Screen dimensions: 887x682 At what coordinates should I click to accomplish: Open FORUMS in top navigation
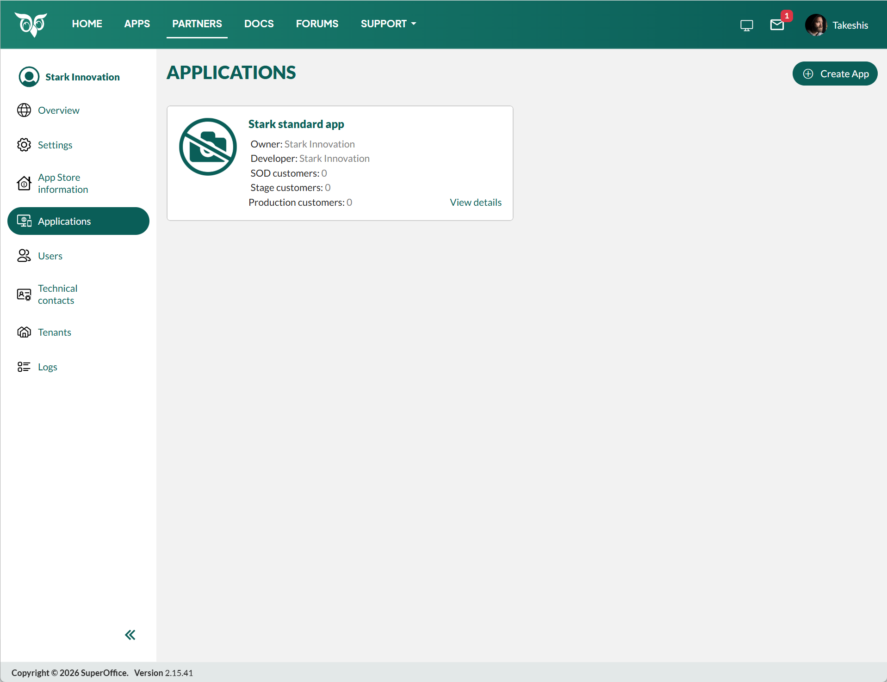(317, 24)
